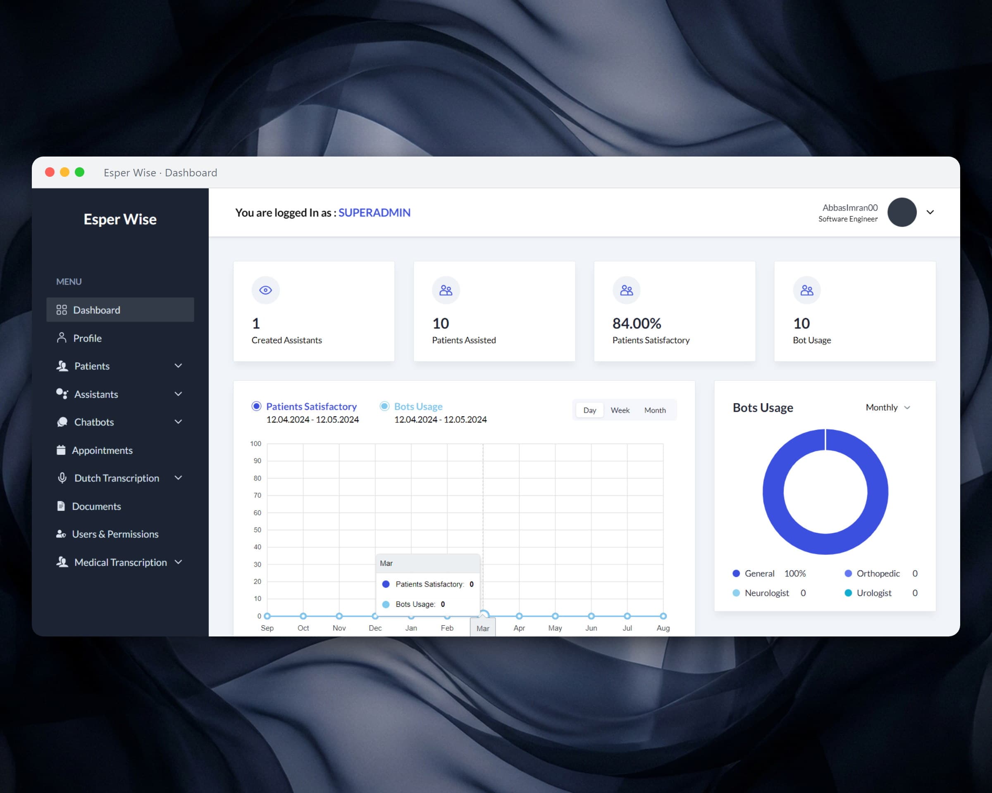The image size is (992, 793).
Task: Click the people icon on Patients Assisted card
Action: [446, 290]
